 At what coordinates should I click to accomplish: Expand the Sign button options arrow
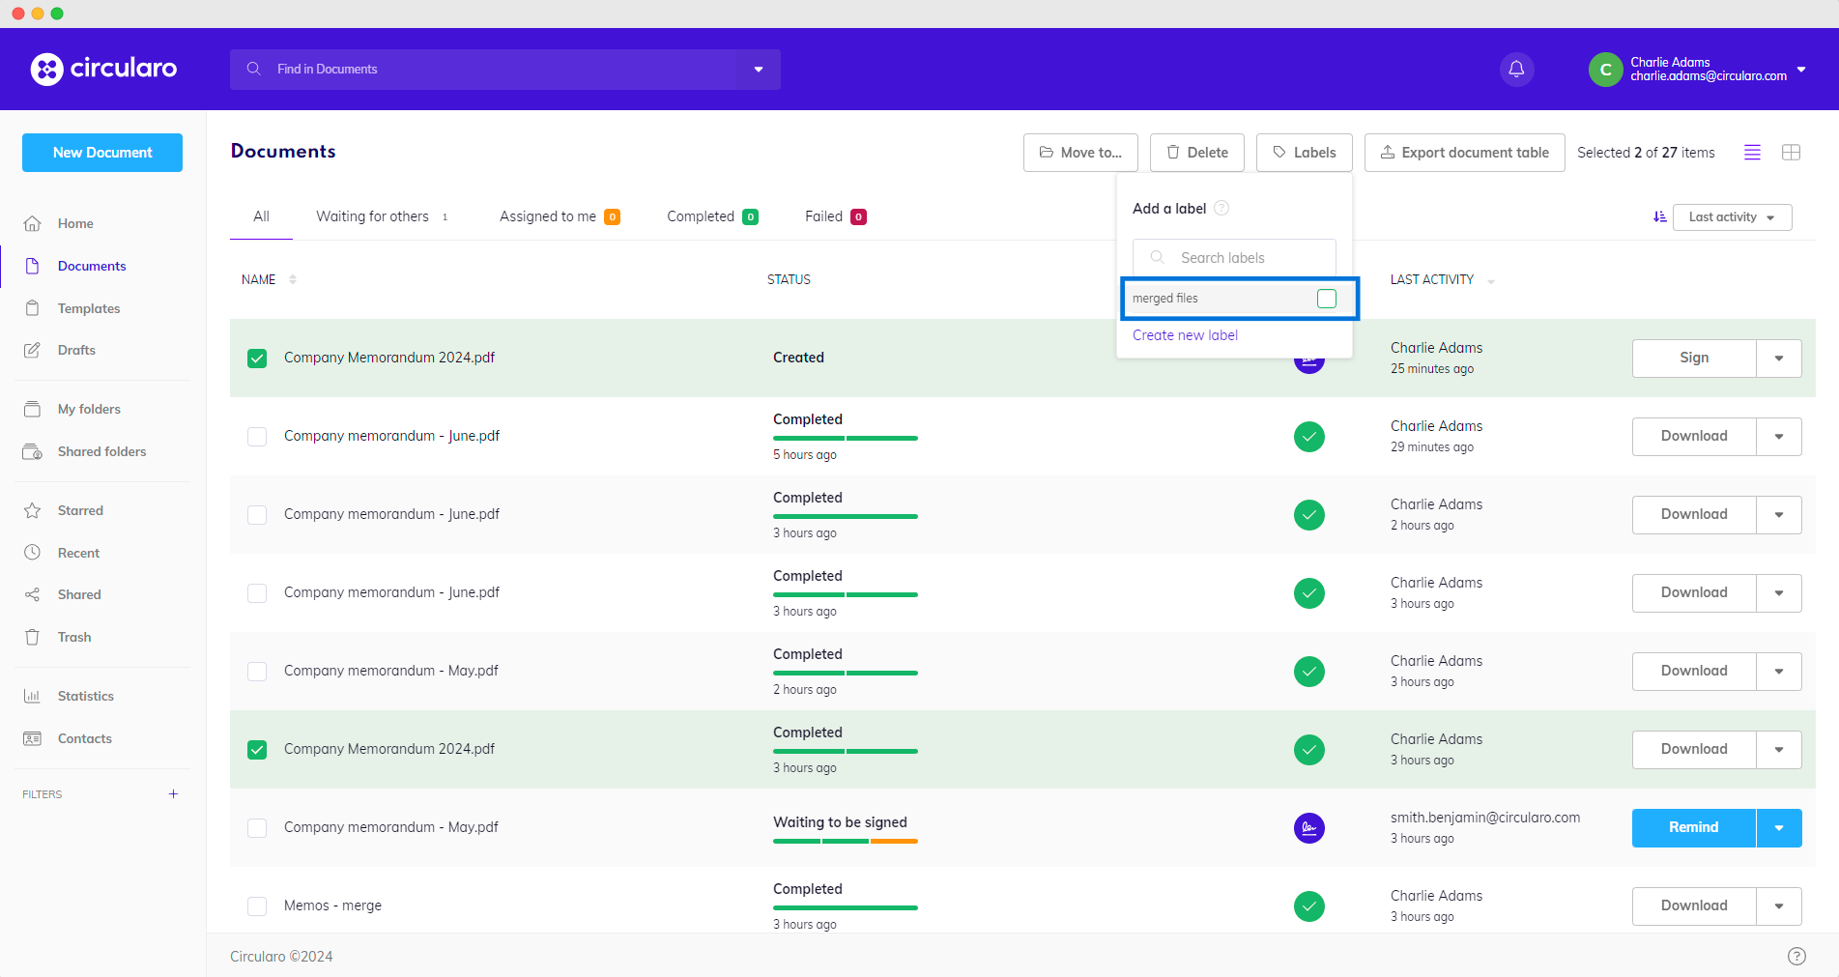click(x=1779, y=359)
